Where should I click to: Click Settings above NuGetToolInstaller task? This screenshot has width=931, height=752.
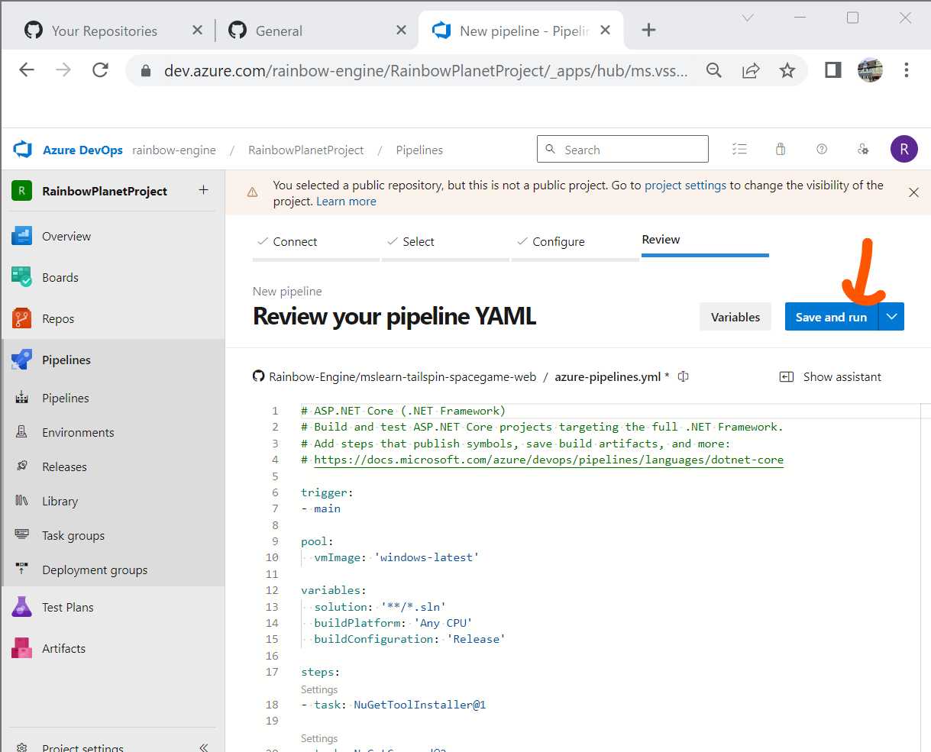(319, 689)
